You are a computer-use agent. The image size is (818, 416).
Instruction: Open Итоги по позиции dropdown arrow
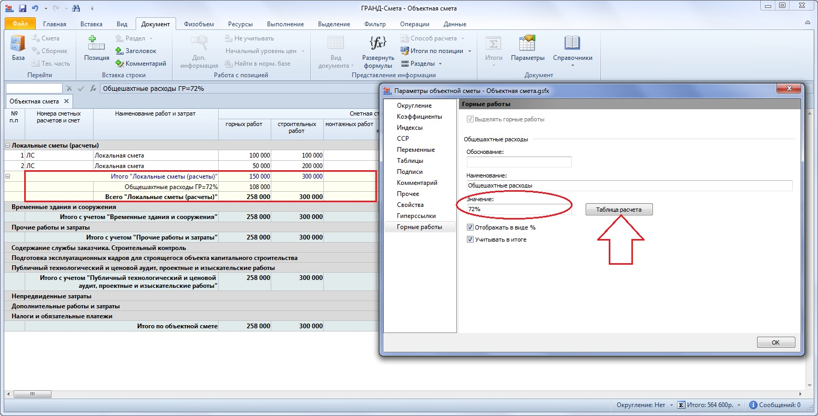point(469,51)
